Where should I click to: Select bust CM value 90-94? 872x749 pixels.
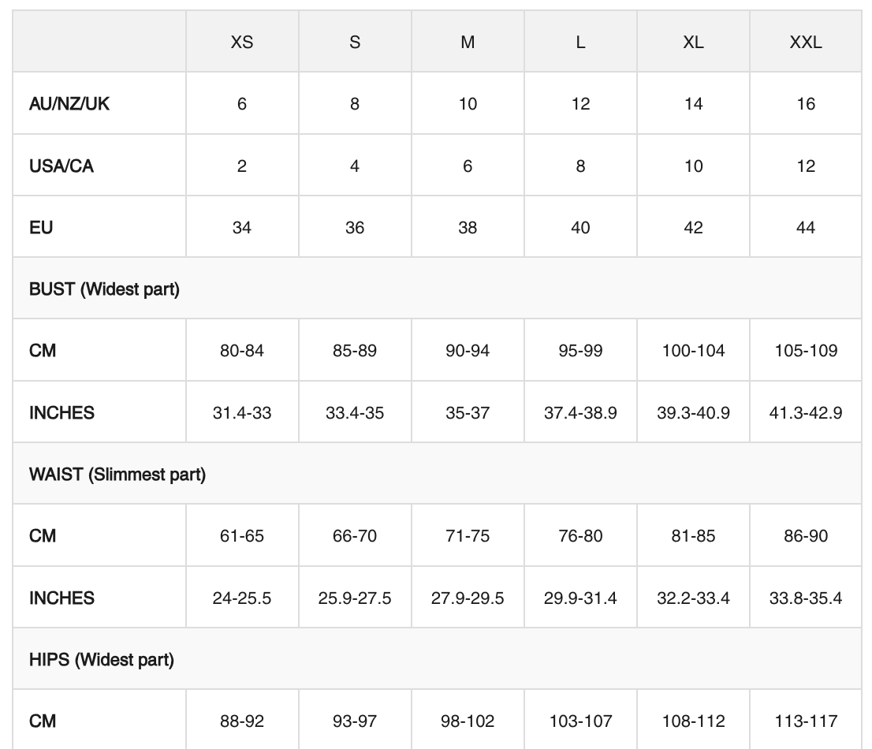(468, 351)
